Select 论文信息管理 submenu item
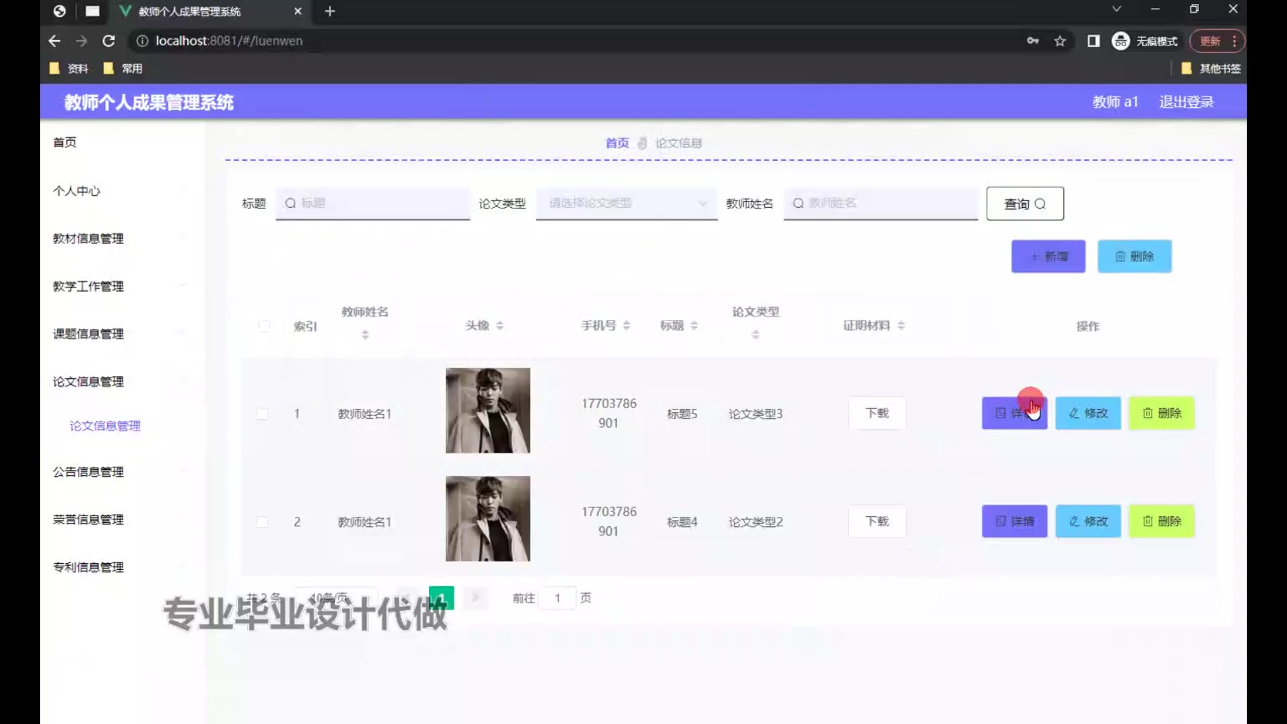This screenshot has height=724, width=1287. [105, 426]
